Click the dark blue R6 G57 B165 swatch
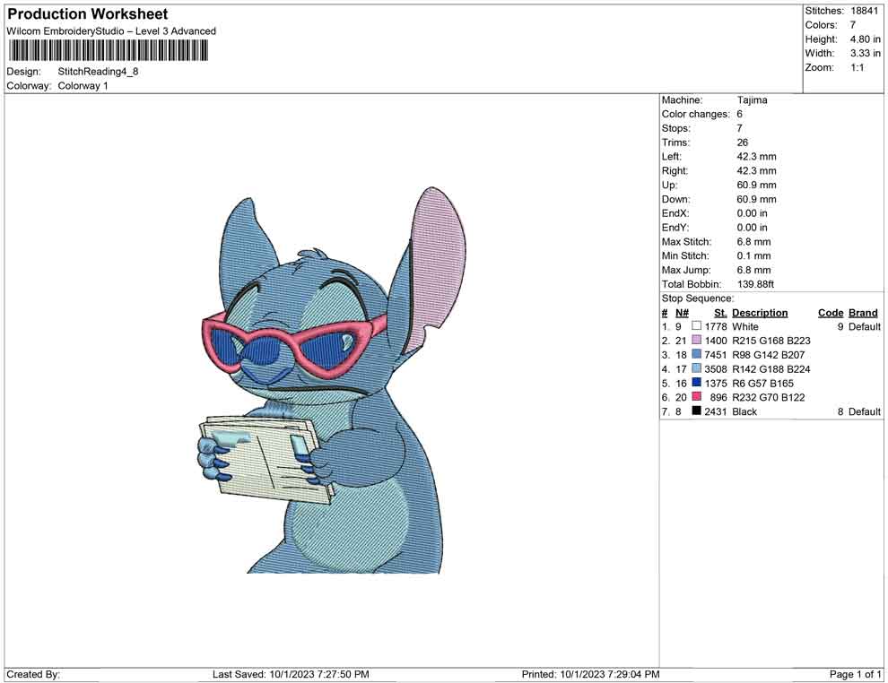Image resolution: width=888 pixels, height=683 pixels. (697, 383)
